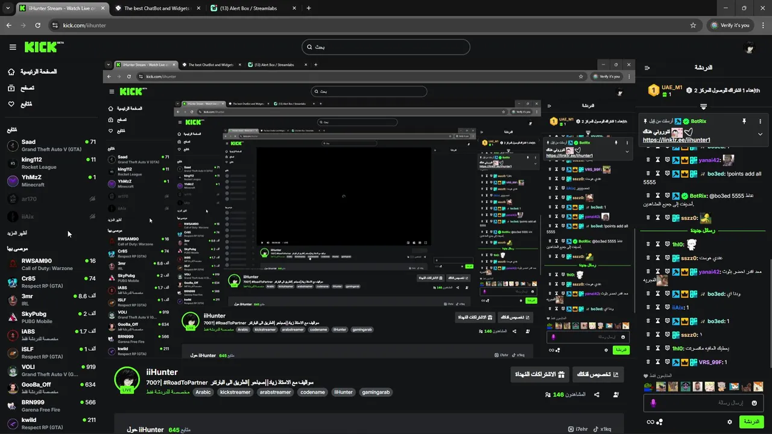Click the ban shield icon on BotRix's message
772x434 pixels.
pyautogui.click(x=668, y=196)
